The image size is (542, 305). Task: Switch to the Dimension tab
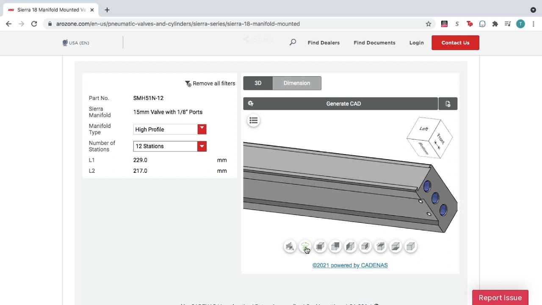pyautogui.click(x=297, y=83)
